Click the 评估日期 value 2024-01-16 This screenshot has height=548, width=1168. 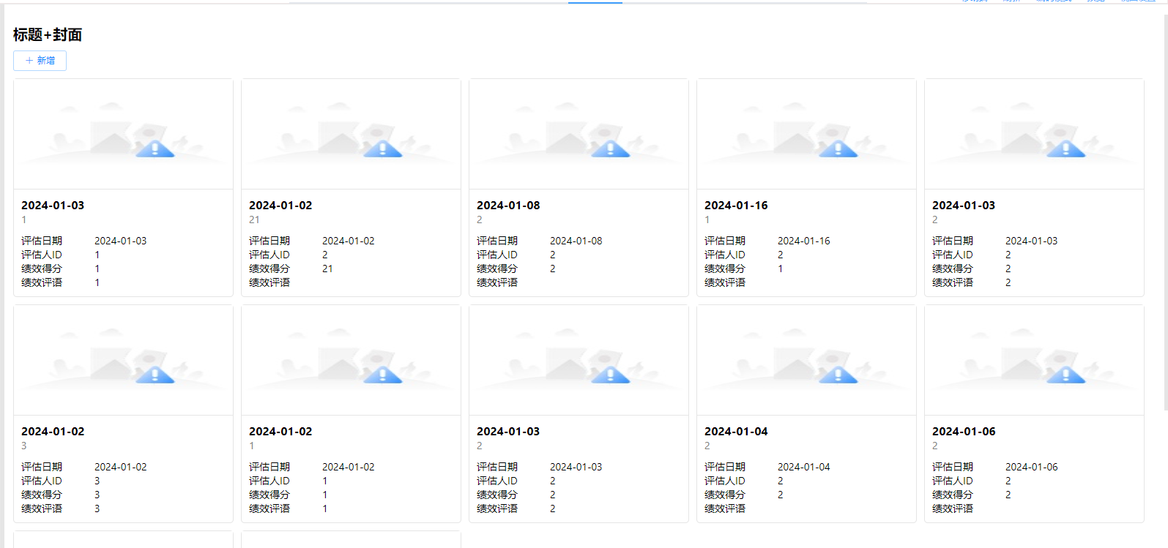pyautogui.click(x=803, y=241)
